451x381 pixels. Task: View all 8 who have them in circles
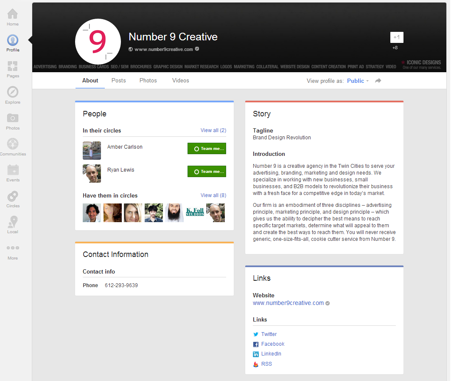[213, 195]
